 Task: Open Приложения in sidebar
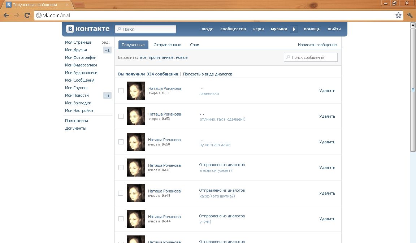77,121
